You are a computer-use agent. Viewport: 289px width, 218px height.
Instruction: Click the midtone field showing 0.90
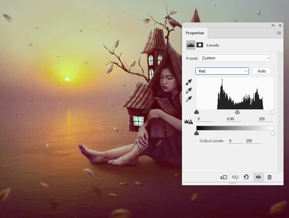click(234, 119)
